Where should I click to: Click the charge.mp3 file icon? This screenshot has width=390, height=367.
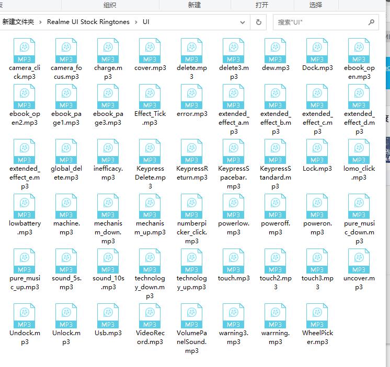[x=108, y=51]
